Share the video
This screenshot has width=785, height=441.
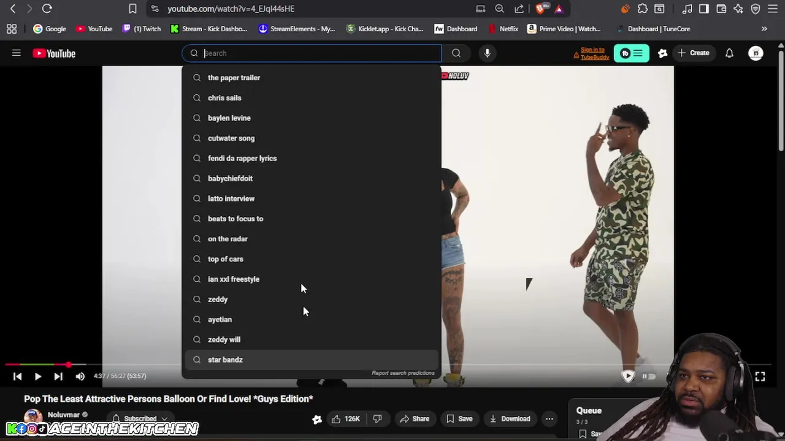pos(415,419)
